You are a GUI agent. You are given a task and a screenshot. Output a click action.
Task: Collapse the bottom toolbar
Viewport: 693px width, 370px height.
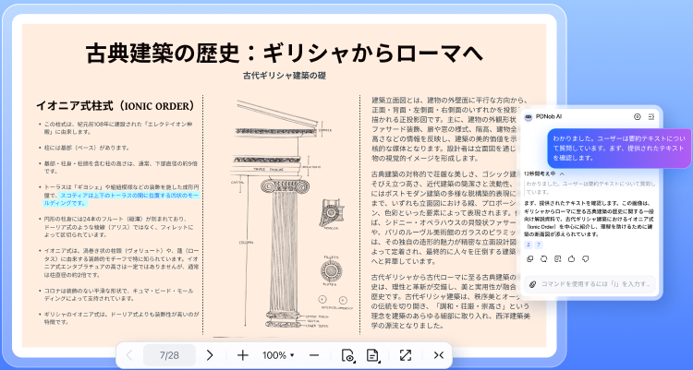[438, 355]
